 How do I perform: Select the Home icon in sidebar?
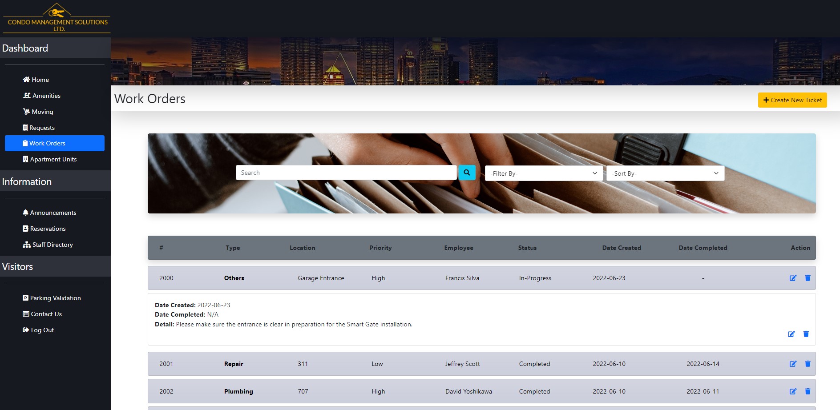pos(25,80)
